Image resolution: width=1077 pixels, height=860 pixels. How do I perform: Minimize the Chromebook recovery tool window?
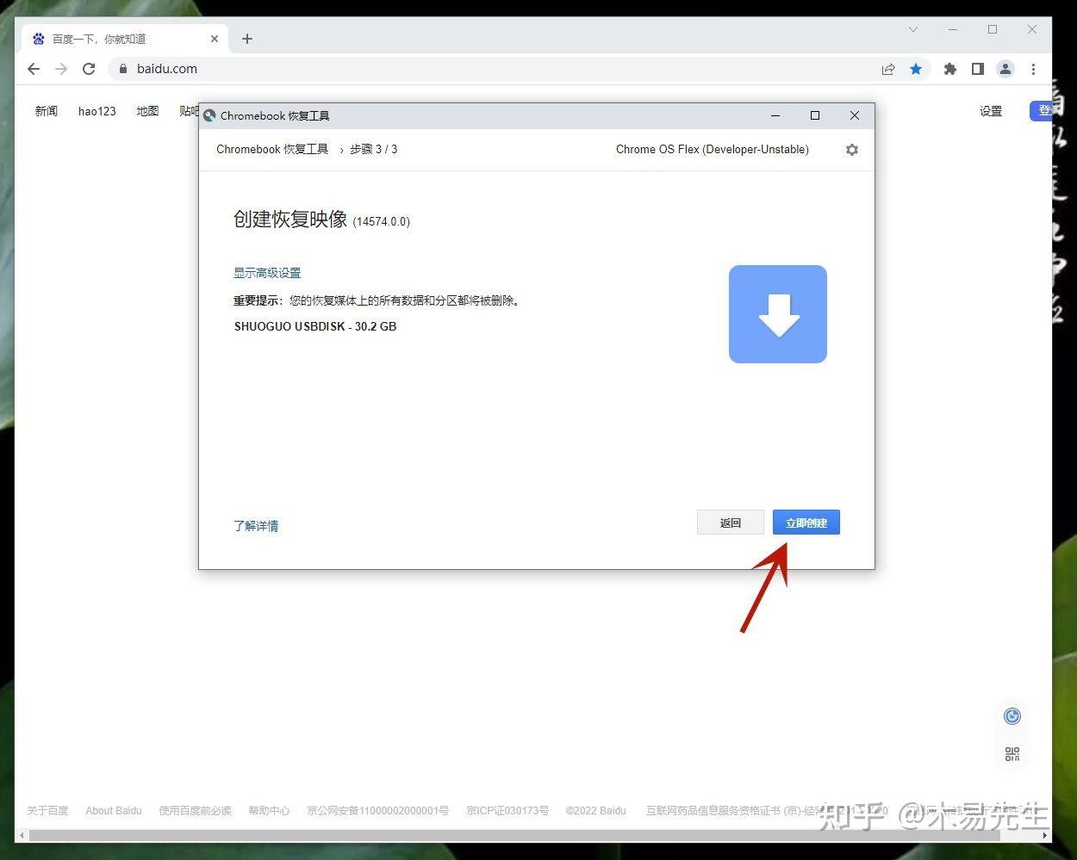(x=775, y=115)
